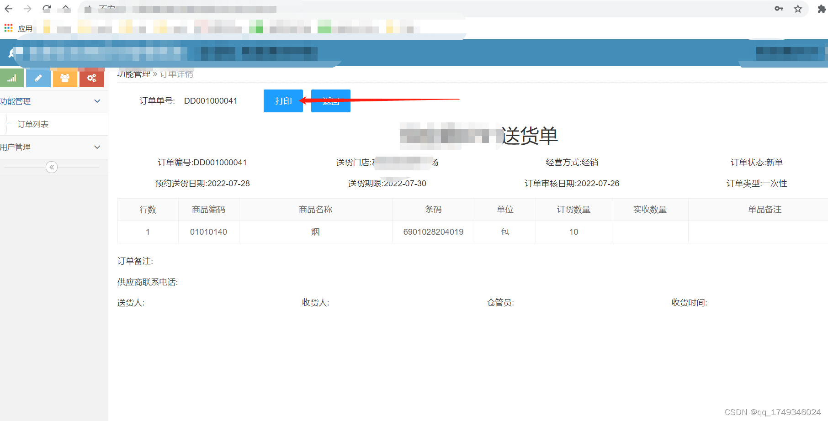Click the 条码 column header
The image size is (828, 421).
click(433, 210)
